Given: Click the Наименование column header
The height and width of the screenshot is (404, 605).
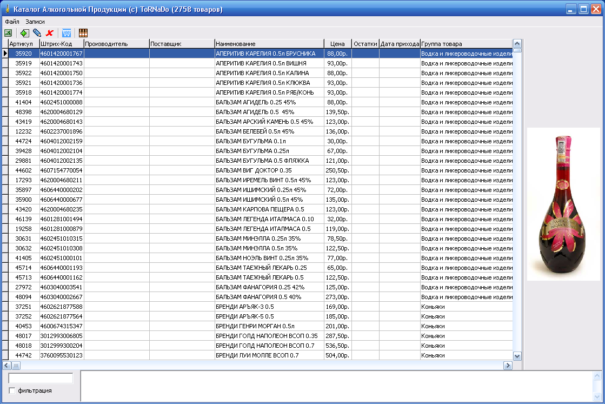Looking at the screenshot, I should tap(269, 44).
